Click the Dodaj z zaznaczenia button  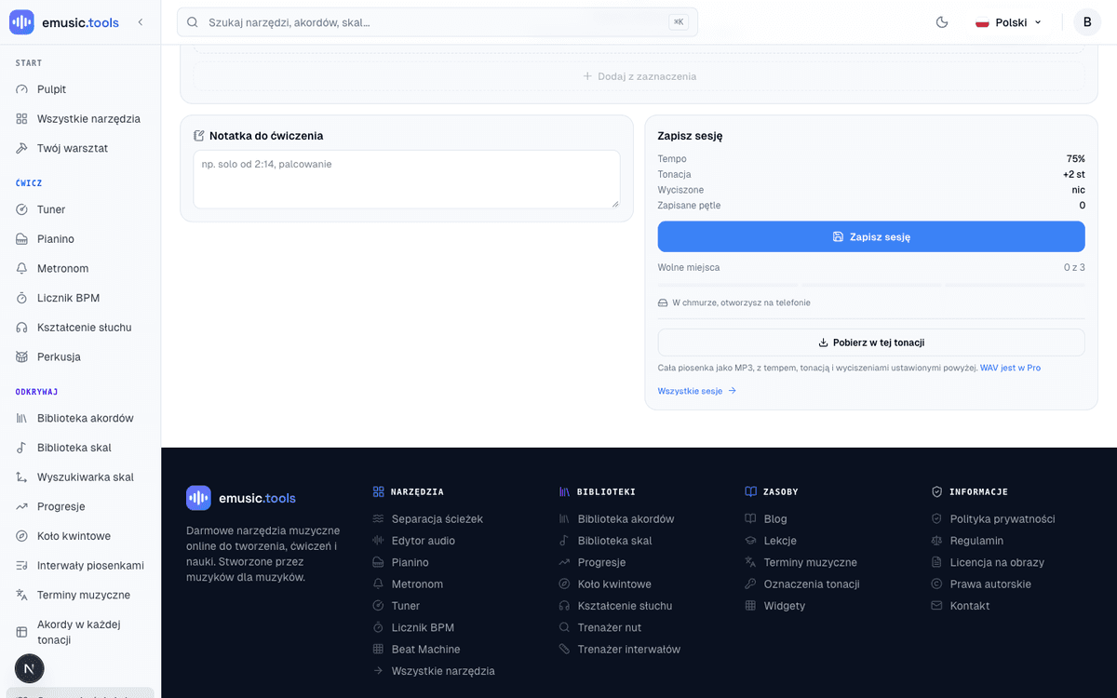tap(639, 76)
